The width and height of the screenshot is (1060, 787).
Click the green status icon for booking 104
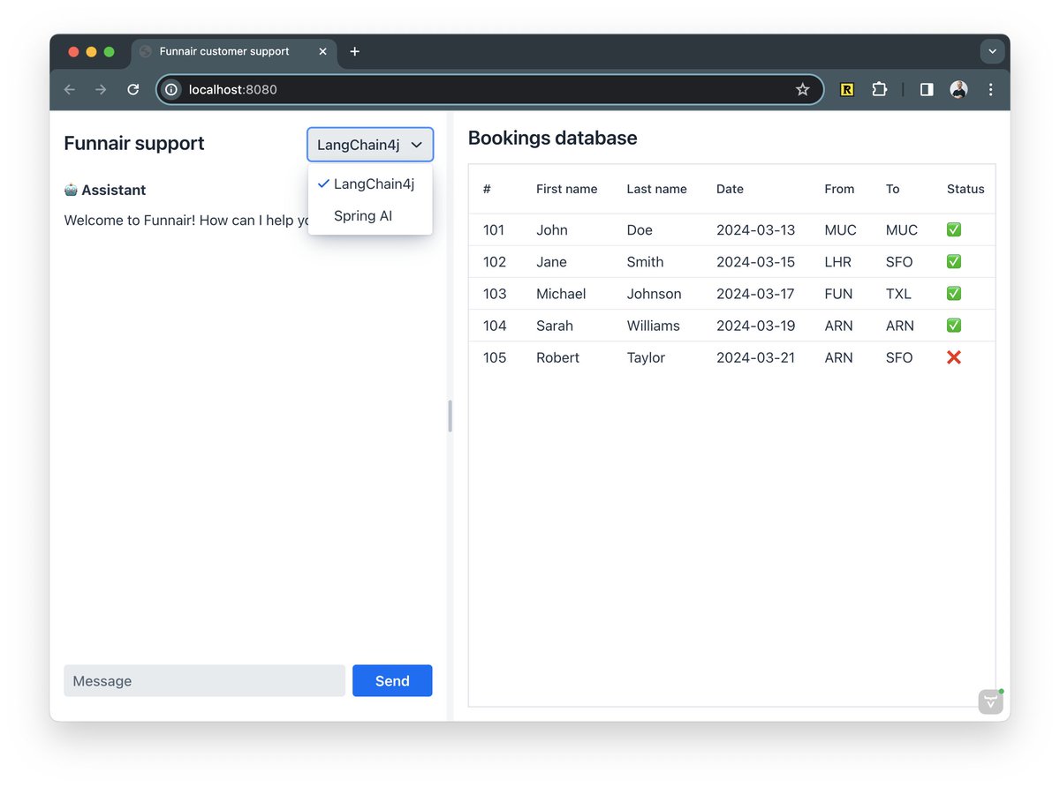[x=953, y=325]
